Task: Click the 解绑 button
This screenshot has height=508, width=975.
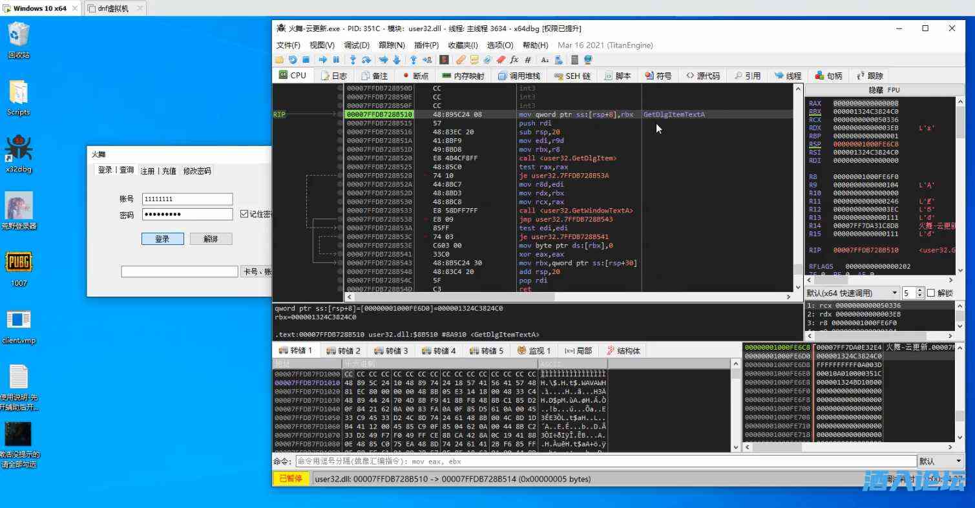Action: [x=211, y=239]
